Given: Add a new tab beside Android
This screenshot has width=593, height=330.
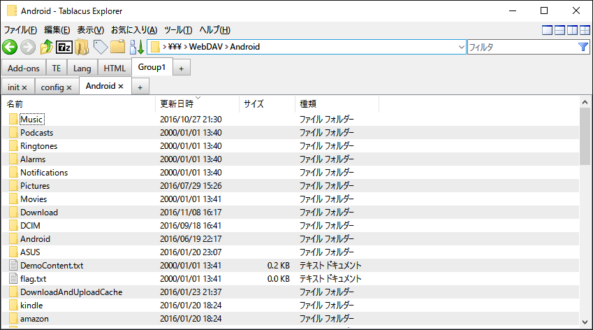Looking at the screenshot, I should tap(140, 87).
